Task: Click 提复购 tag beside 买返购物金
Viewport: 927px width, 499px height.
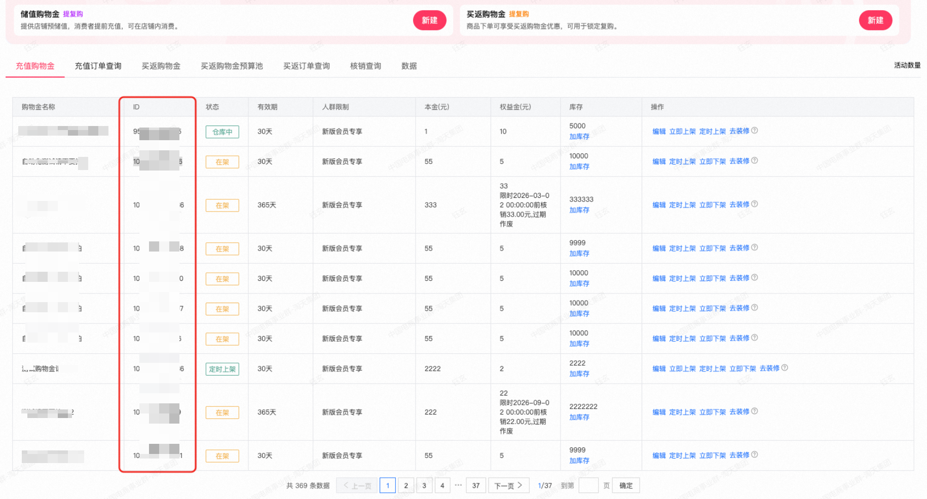Action: tap(519, 14)
